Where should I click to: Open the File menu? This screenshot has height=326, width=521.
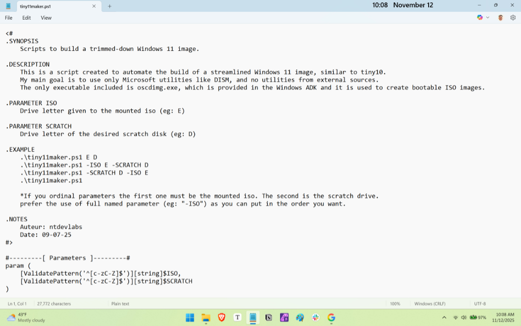pos(8,18)
